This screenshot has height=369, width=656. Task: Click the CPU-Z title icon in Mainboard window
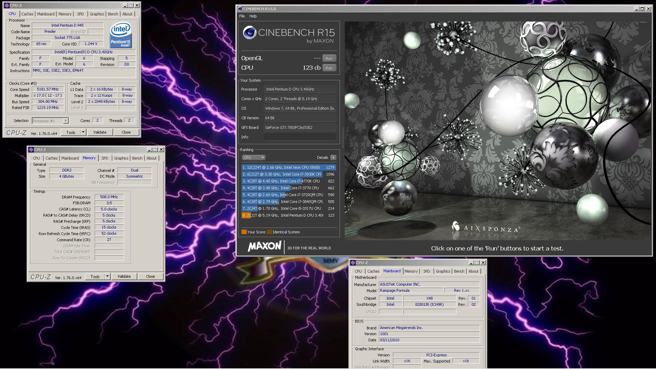pos(353,263)
